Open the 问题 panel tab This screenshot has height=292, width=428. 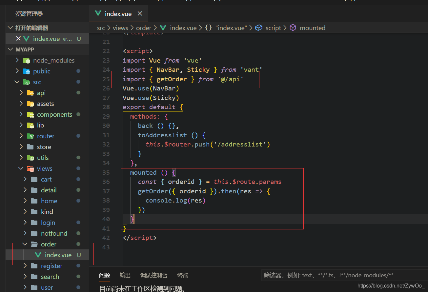[105, 275]
